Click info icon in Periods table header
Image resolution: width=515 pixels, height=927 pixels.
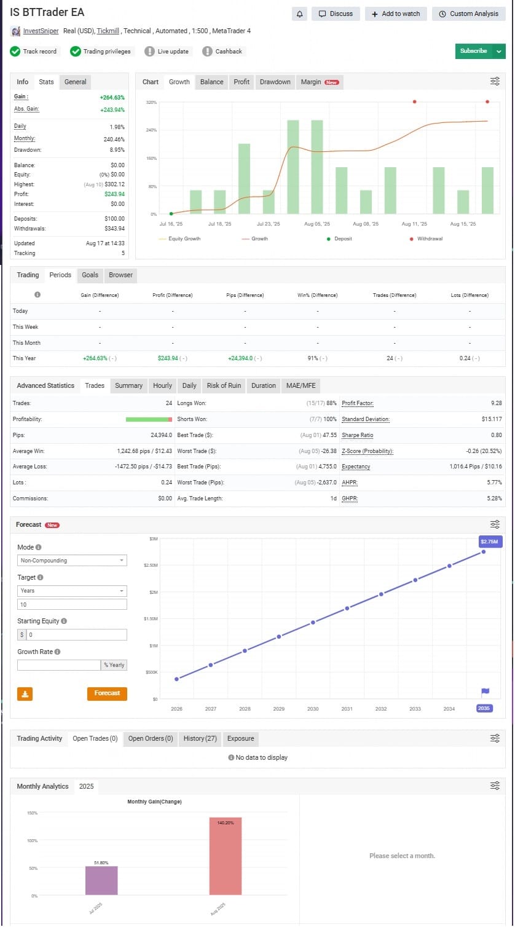pos(37,295)
